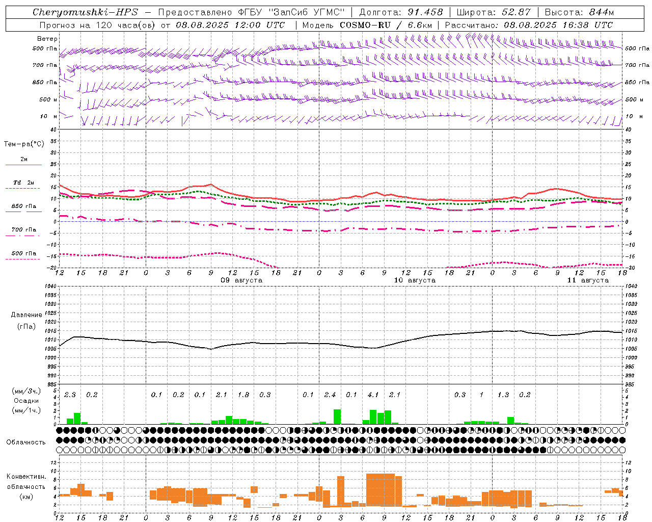Click the 'ЗапСиб УГМС' provider text
Viewport: 652px width, 522px height.
[306, 12]
